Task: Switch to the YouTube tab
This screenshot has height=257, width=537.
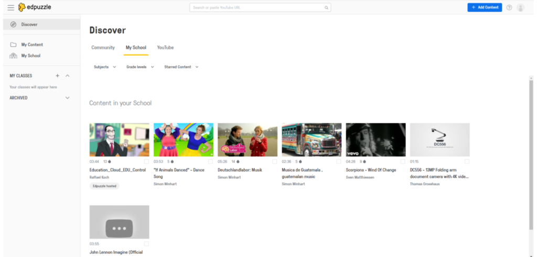Action: point(165,48)
